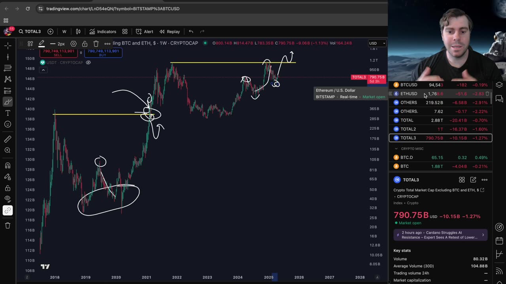
Task: Select the brush drawing tool in sidebar
Action: coord(8,102)
